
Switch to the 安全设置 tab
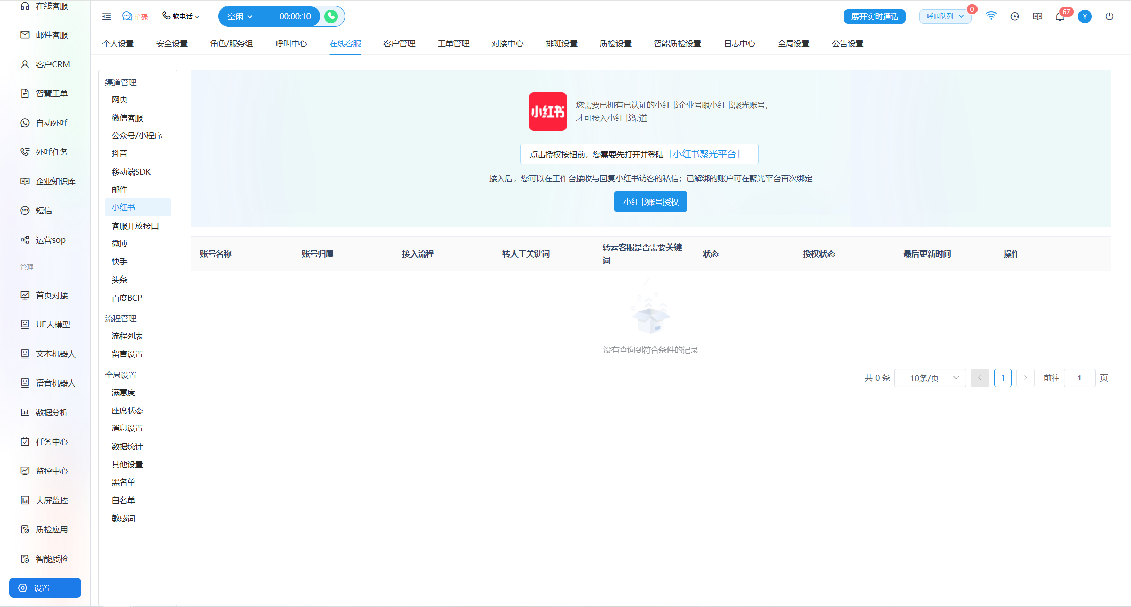pos(172,44)
